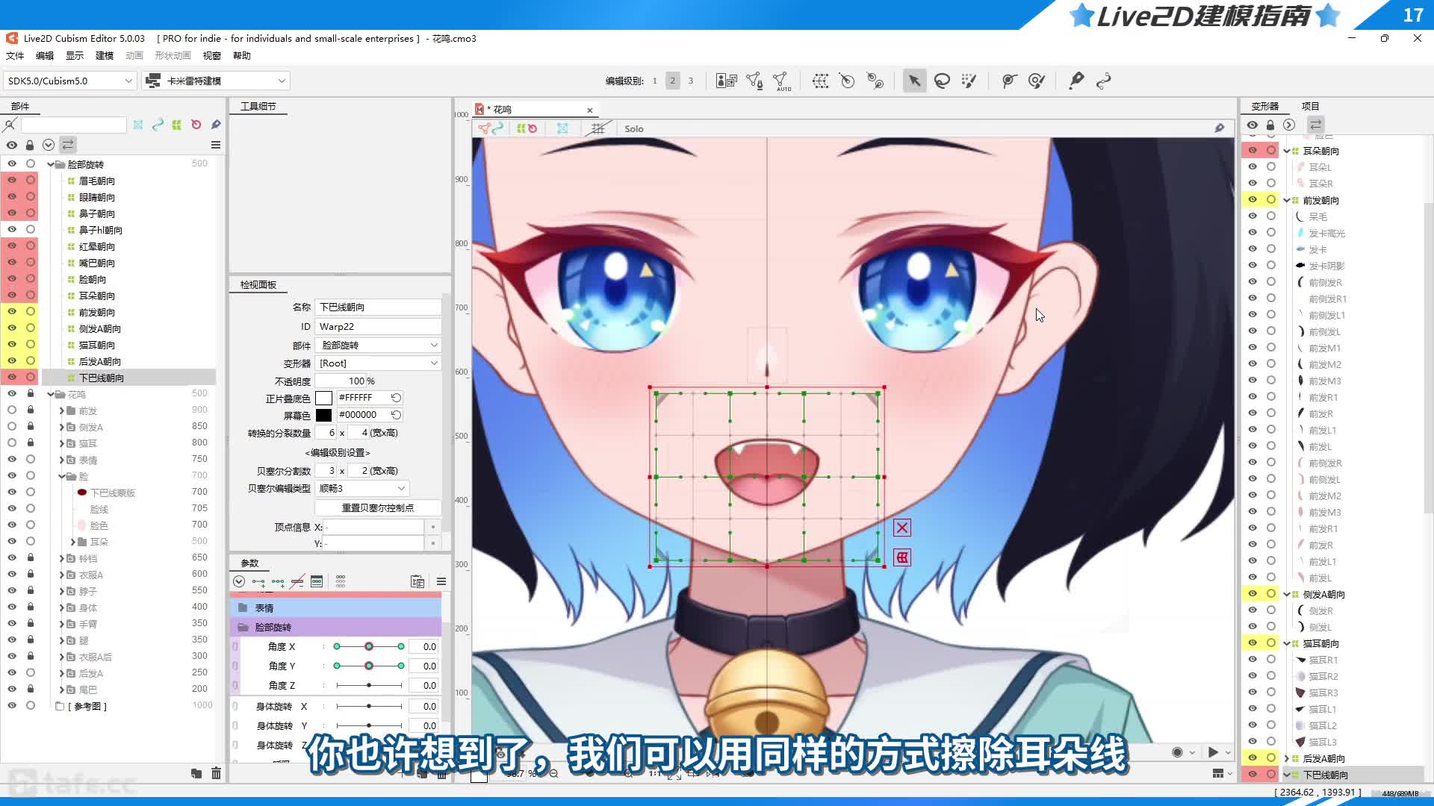Open the texture atlas editor icon

pos(726,81)
